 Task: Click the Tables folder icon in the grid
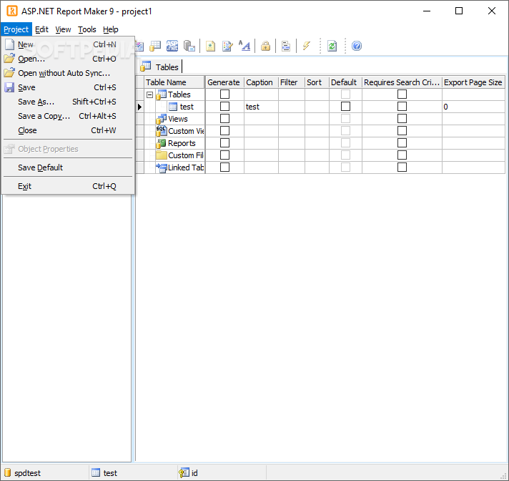[x=162, y=94]
